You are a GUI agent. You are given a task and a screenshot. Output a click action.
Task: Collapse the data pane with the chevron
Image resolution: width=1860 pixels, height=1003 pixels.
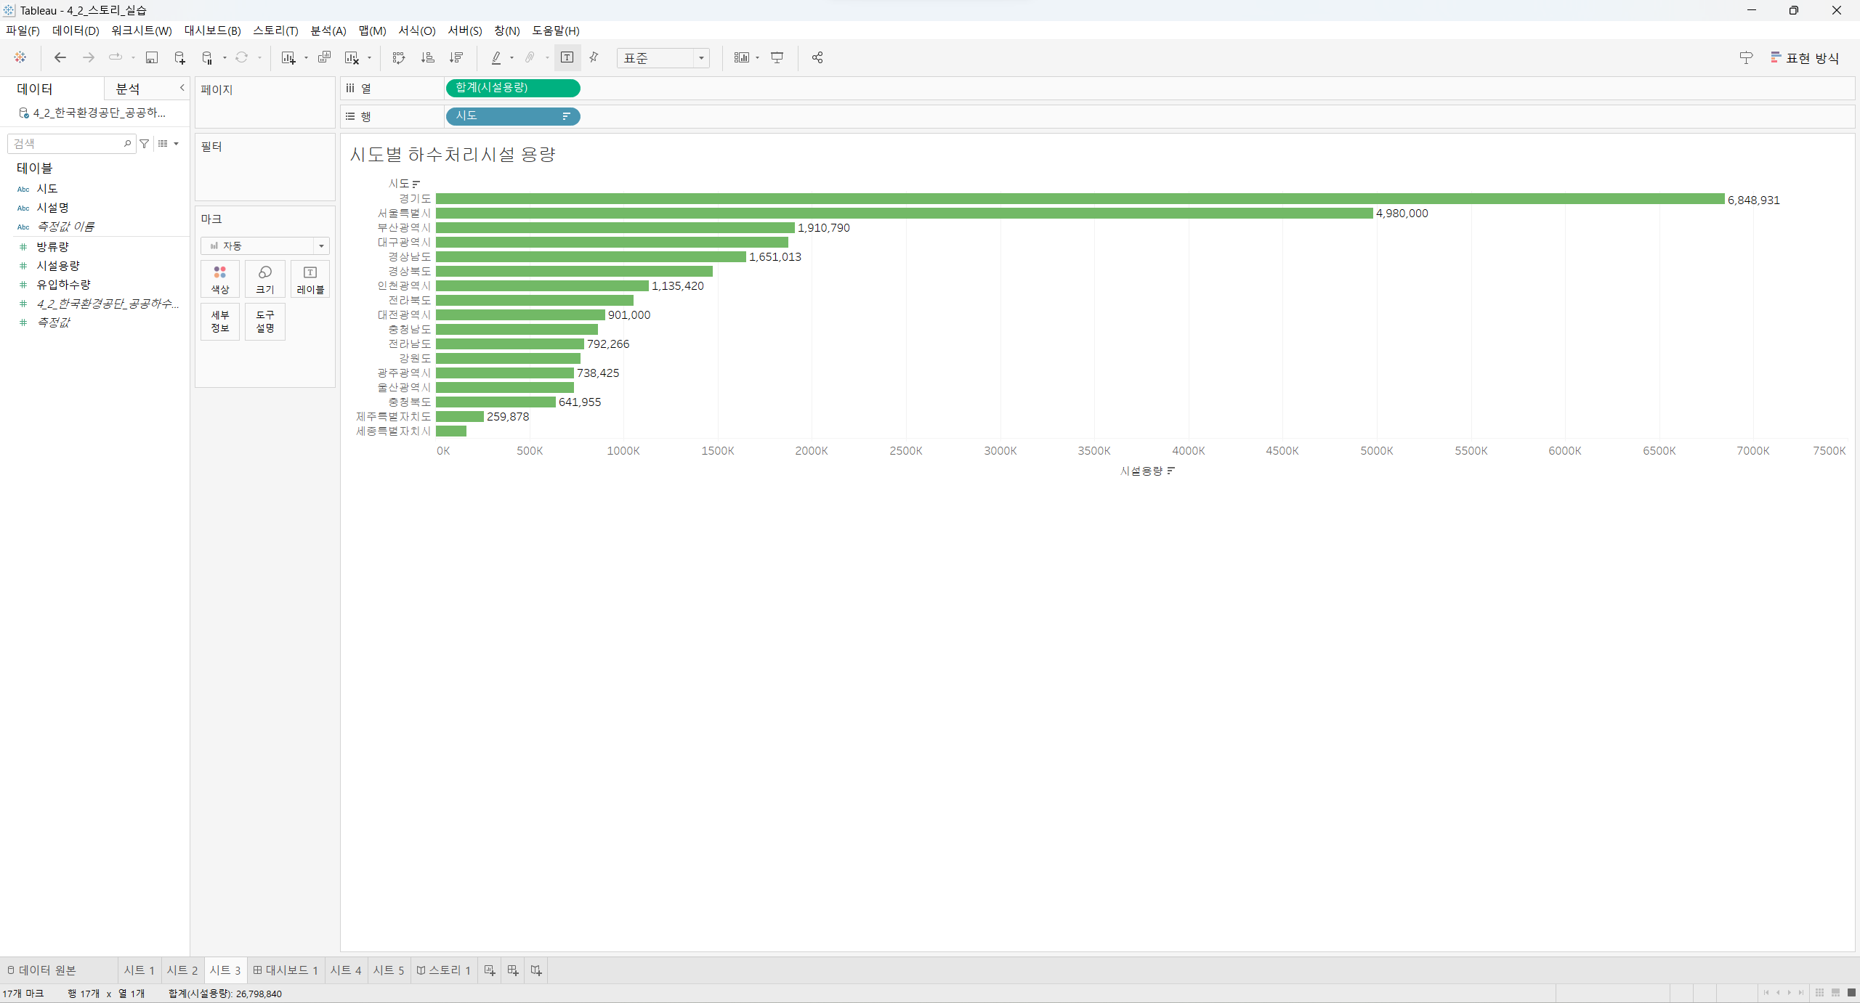coord(182,88)
